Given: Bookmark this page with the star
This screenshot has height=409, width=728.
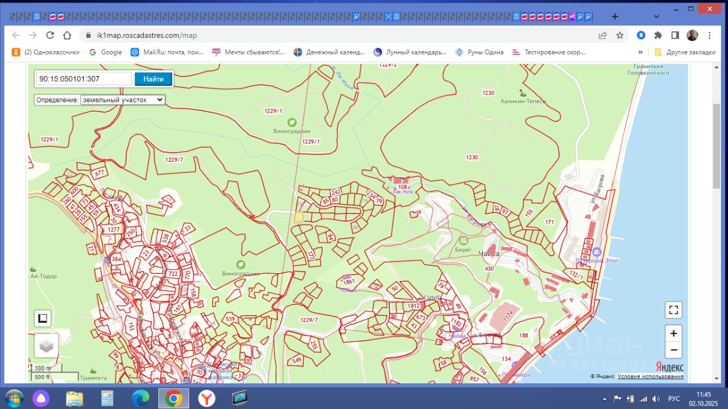Looking at the screenshot, I should click(620, 35).
